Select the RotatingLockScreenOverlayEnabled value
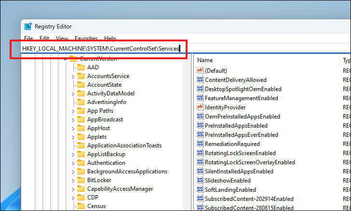 click(250, 162)
